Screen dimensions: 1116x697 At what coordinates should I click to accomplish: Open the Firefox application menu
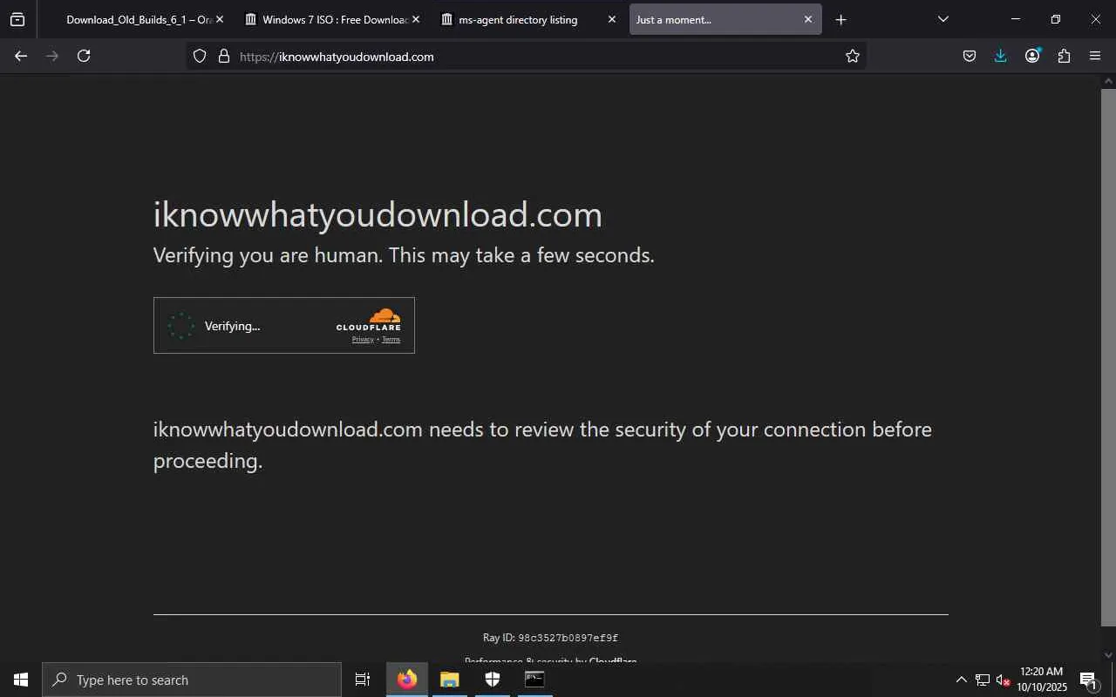click(x=1095, y=56)
